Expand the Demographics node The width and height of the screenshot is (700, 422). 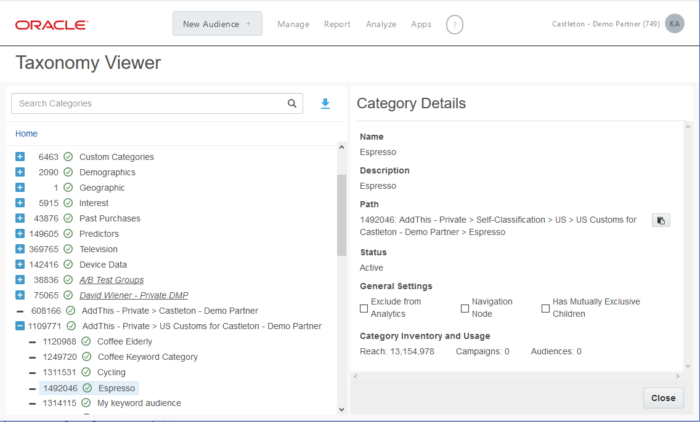tap(20, 172)
